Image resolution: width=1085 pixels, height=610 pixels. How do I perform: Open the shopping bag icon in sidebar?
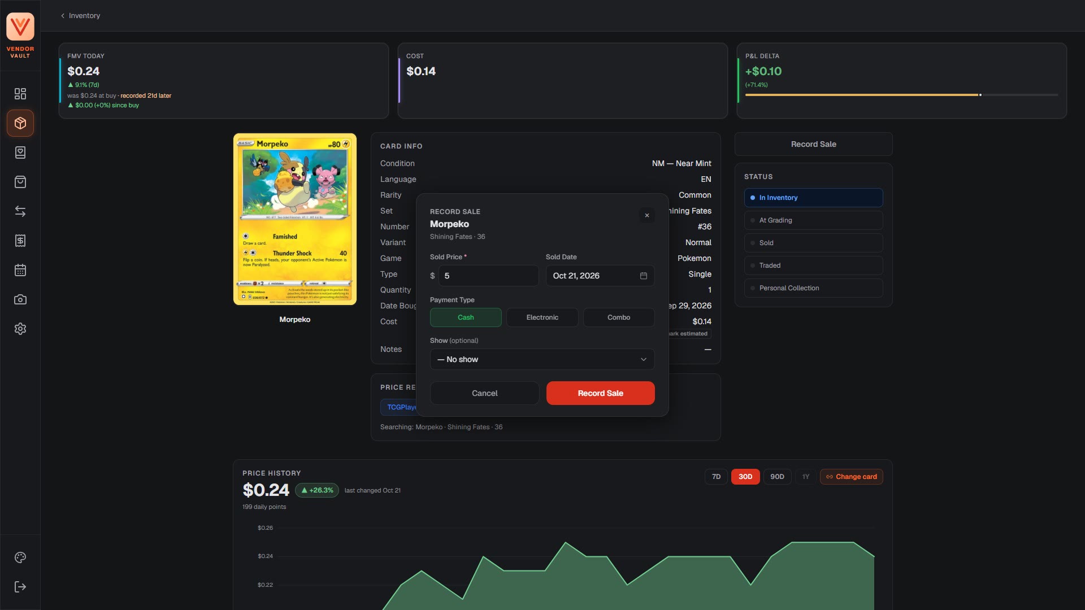[20, 182]
